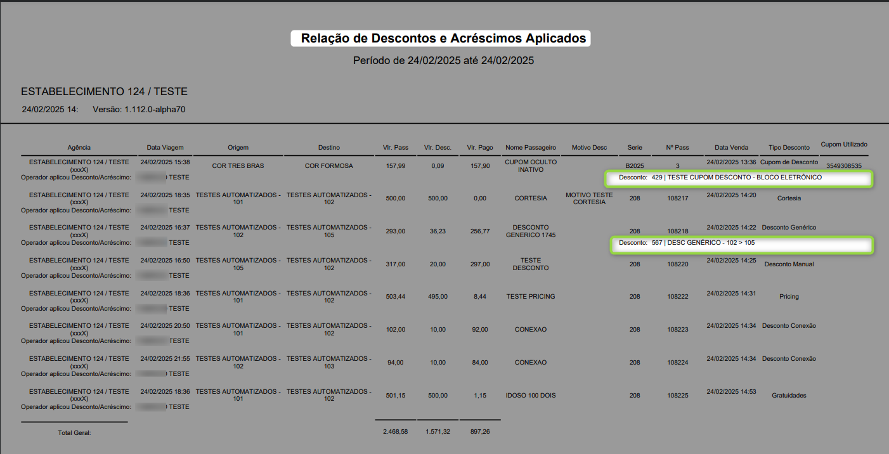Select the 'MOTIVO TESTE CORTESIA' reason cell
This screenshot has width=889, height=454.
tap(589, 198)
